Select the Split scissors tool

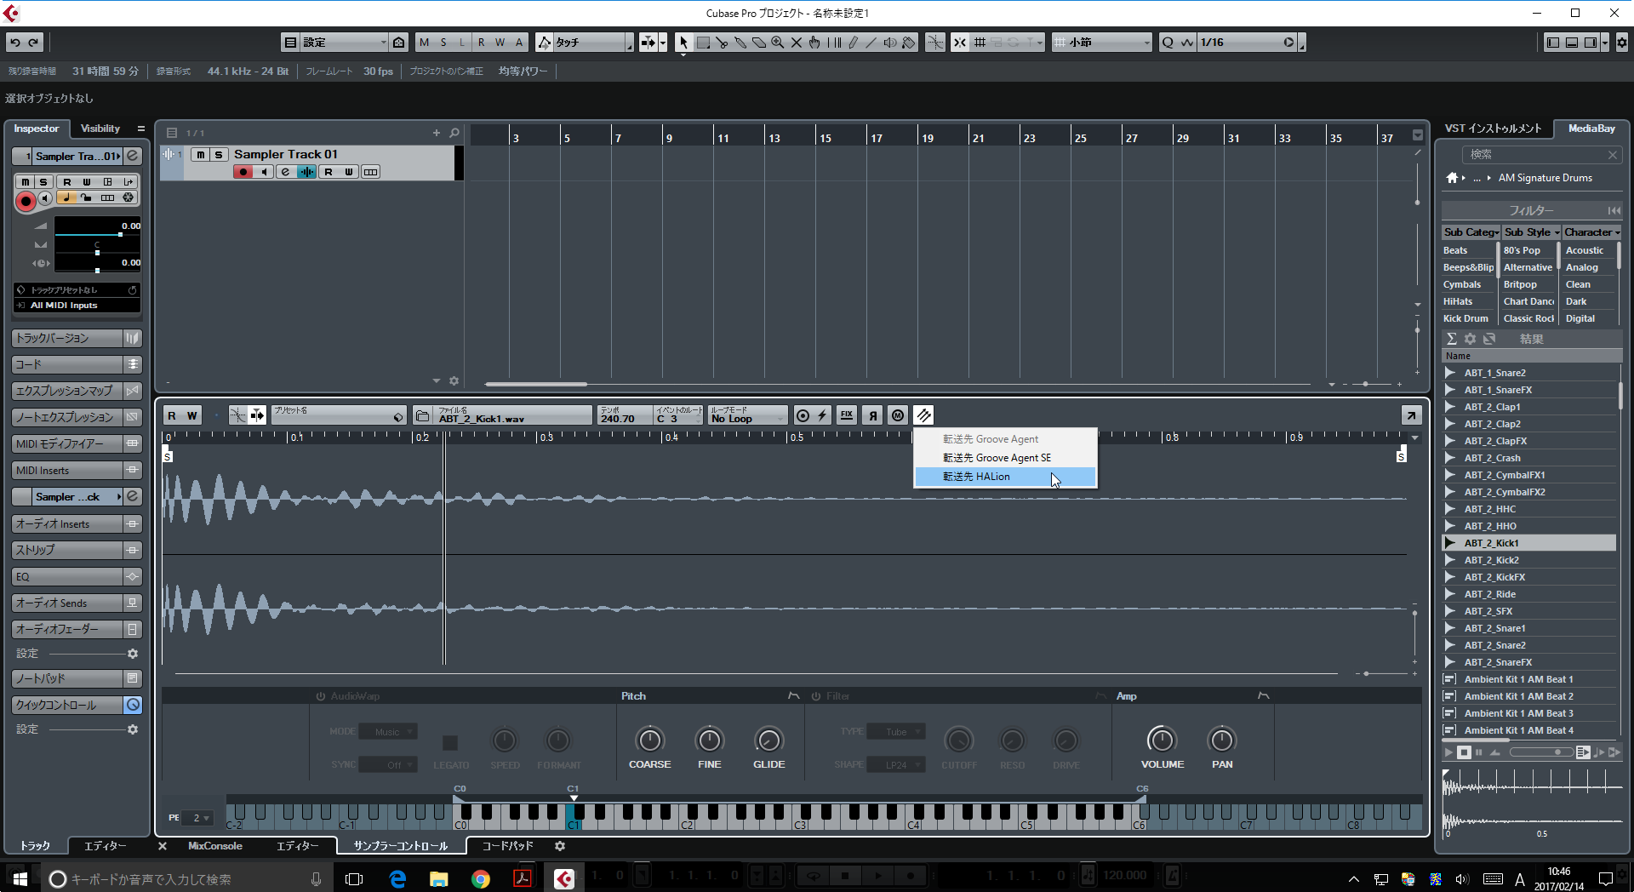point(722,42)
